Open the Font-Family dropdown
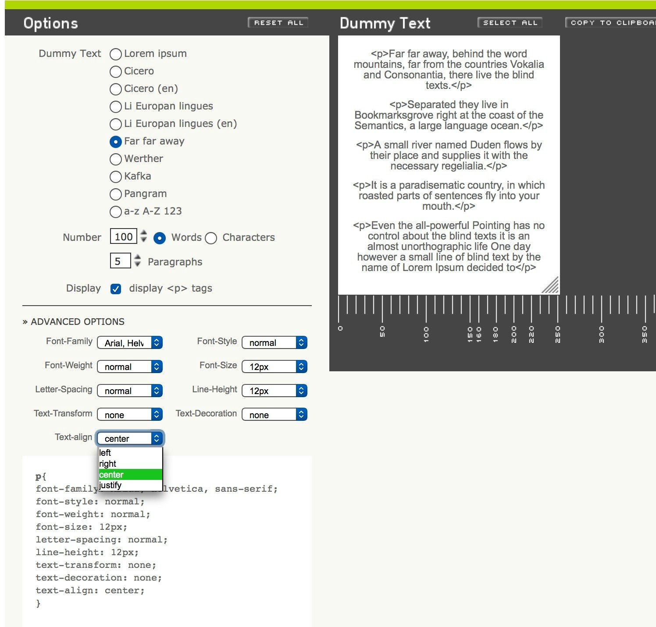 [129, 343]
